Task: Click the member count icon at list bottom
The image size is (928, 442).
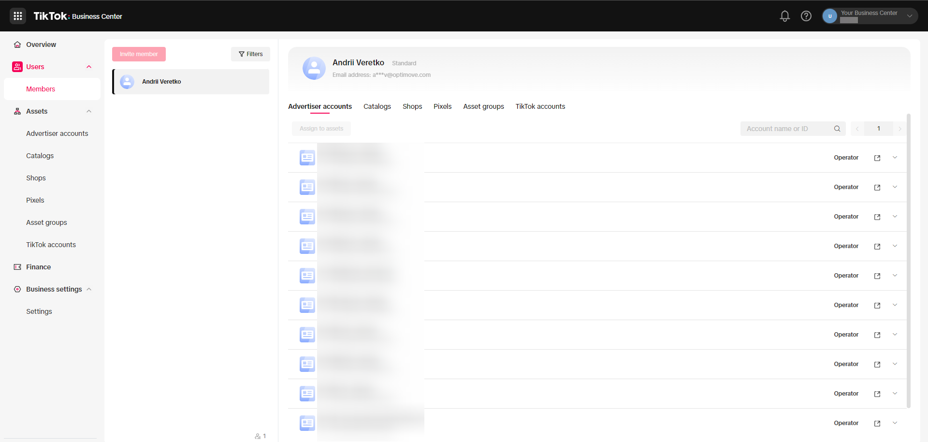Action: 258,436
